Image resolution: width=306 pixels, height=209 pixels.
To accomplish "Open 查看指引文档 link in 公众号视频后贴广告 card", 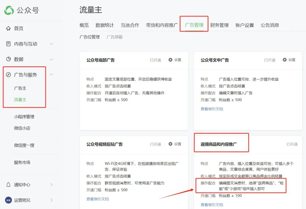I will 97,199.
